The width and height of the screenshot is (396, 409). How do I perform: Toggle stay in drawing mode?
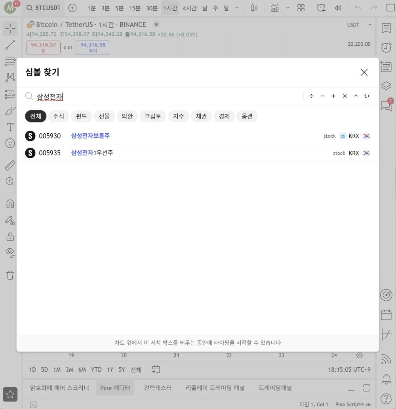tap(10, 221)
